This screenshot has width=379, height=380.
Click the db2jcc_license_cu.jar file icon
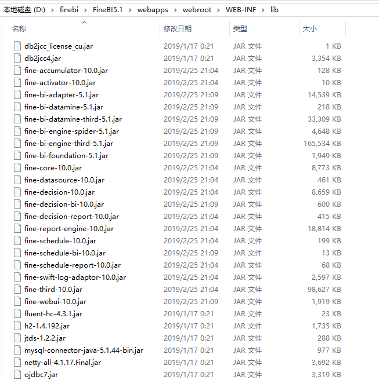[17, 46]
